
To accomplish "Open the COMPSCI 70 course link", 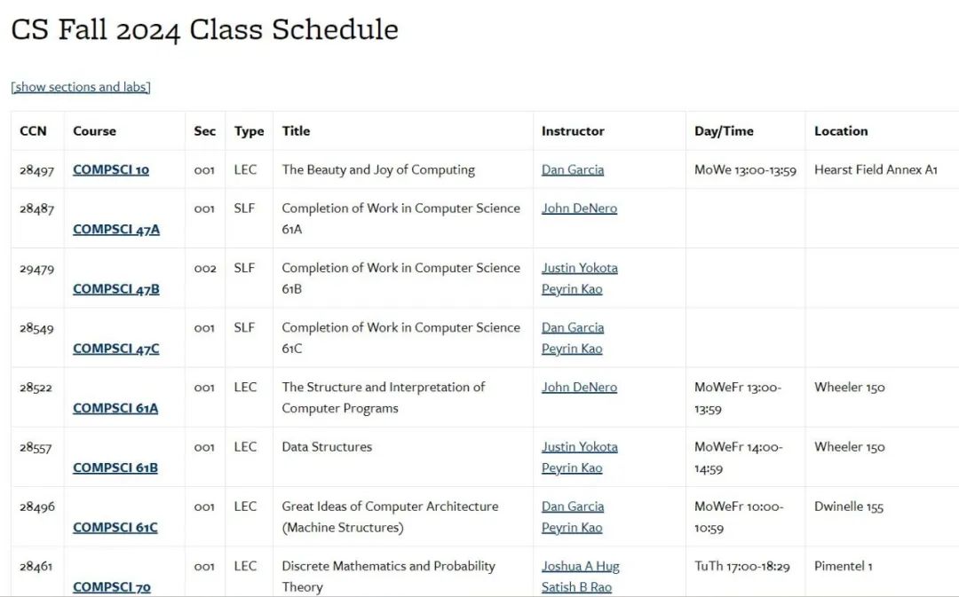I will click(112, 587).
